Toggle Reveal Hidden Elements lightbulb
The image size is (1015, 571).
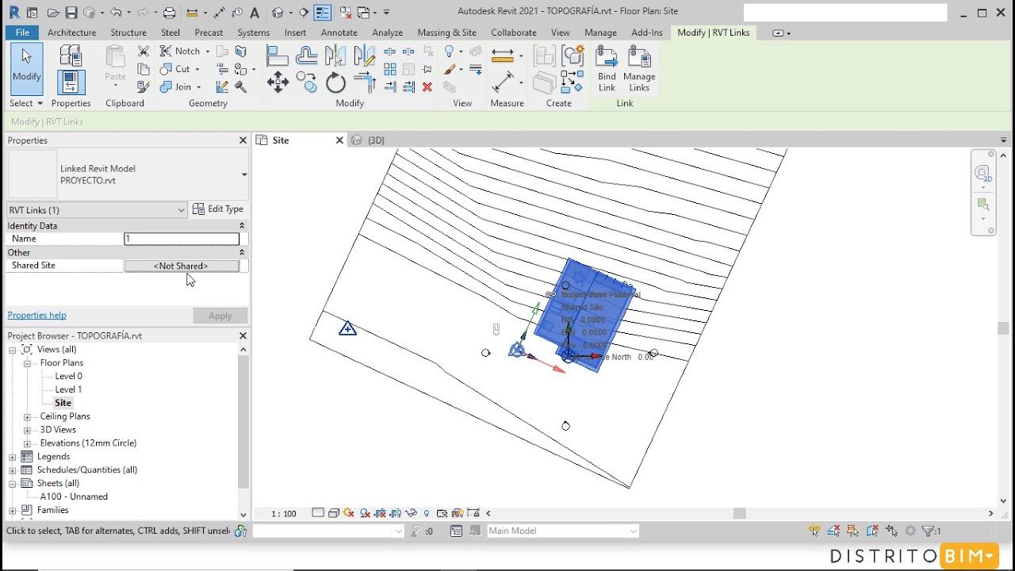click(427, 513)
